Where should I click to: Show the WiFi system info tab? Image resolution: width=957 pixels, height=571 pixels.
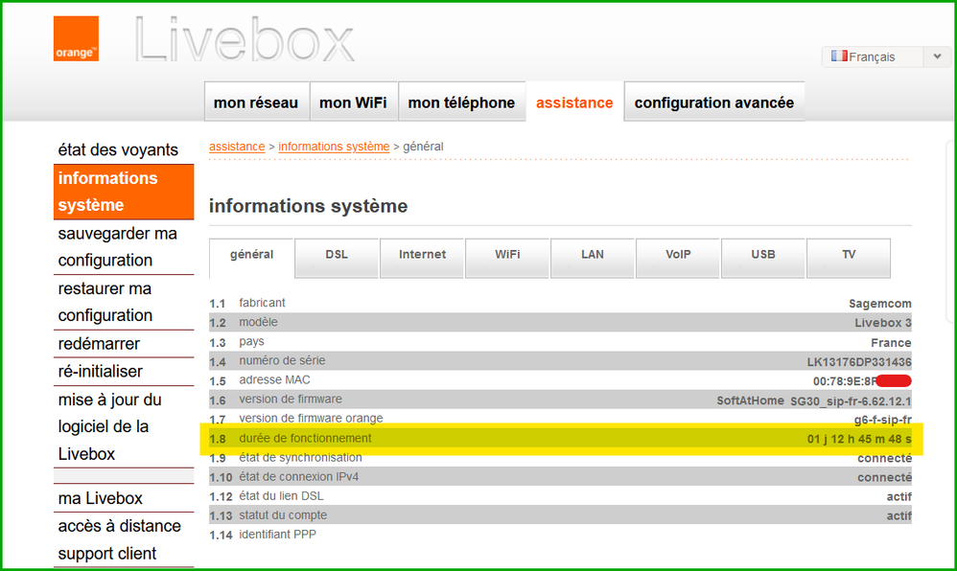pyautogui.click(x=507, y=255)
